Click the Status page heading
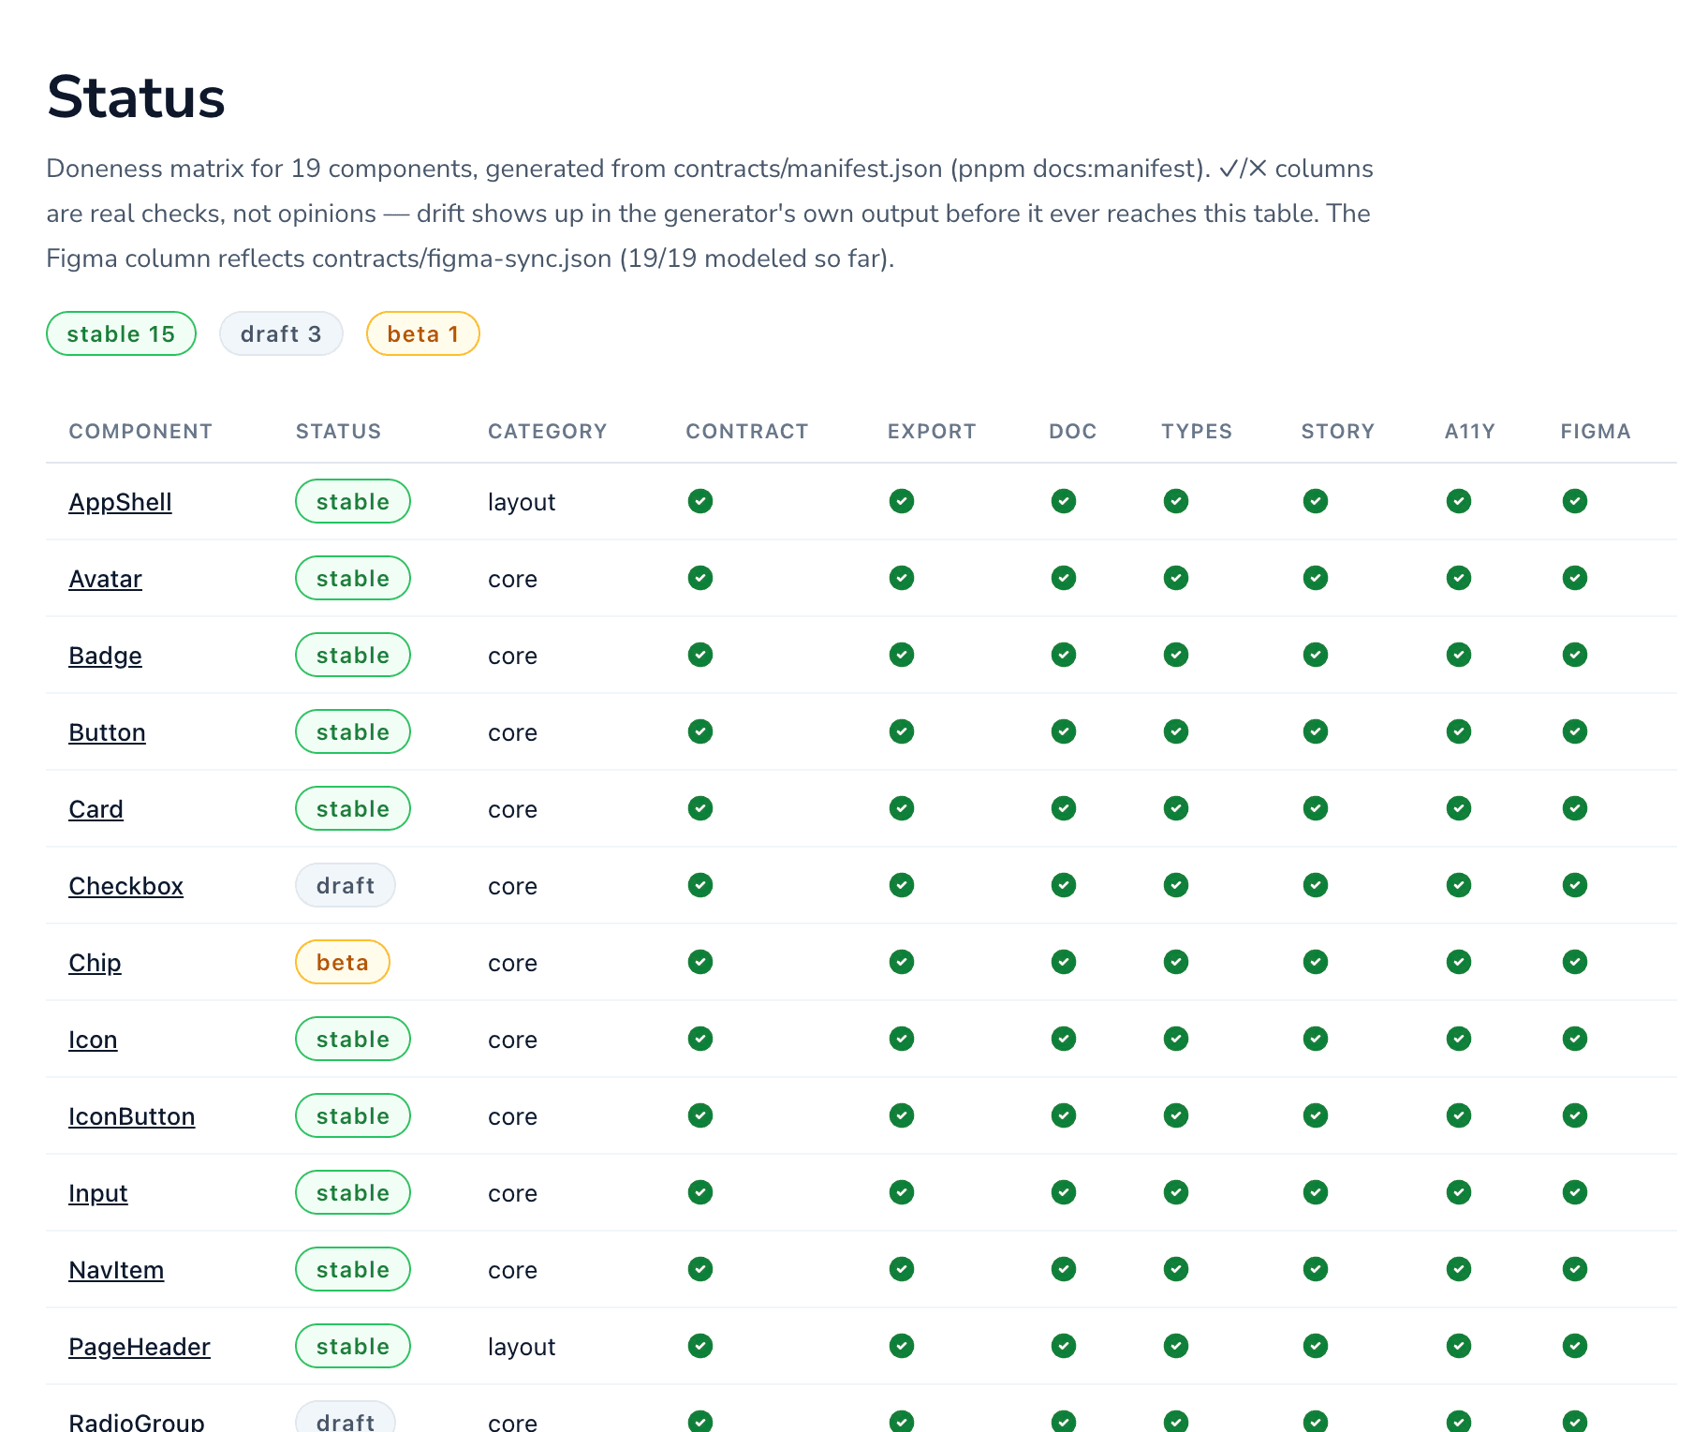 (136, 97)
